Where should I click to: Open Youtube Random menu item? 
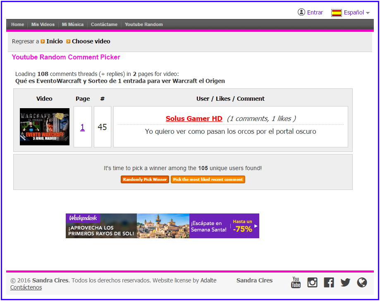point(144,24)
